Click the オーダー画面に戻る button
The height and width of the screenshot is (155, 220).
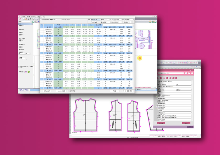[128, 91]
